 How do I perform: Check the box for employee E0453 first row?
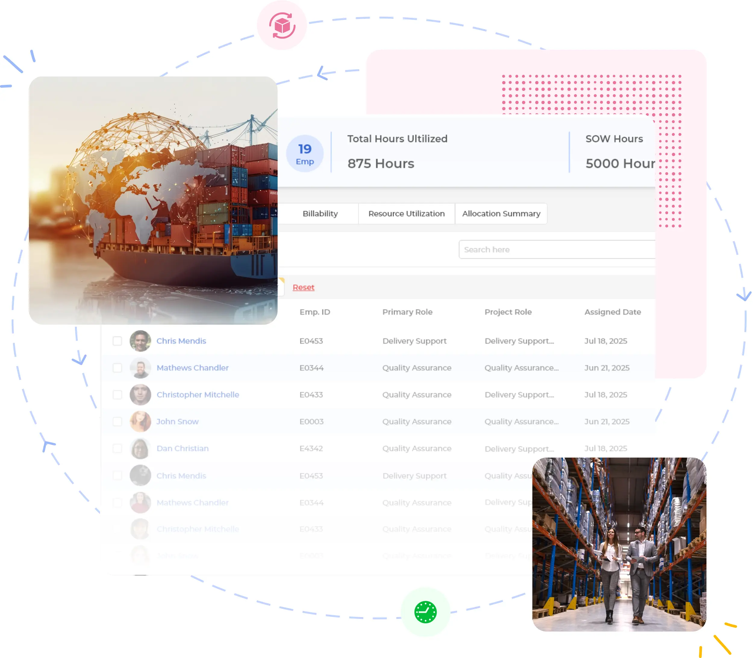pos(117,341)
